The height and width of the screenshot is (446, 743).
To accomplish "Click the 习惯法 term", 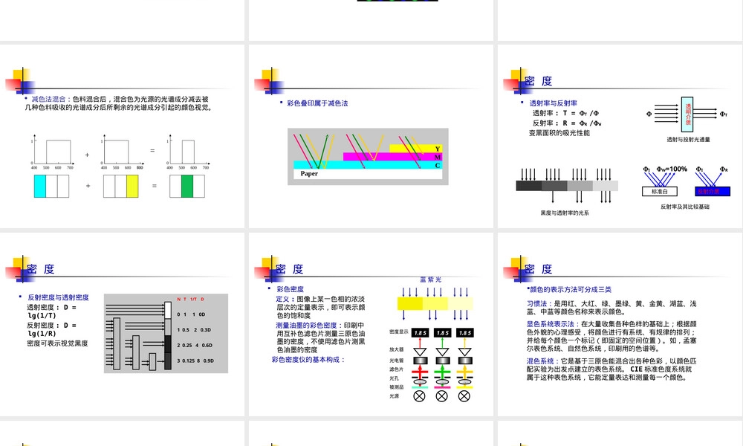I will coord(536,303).
